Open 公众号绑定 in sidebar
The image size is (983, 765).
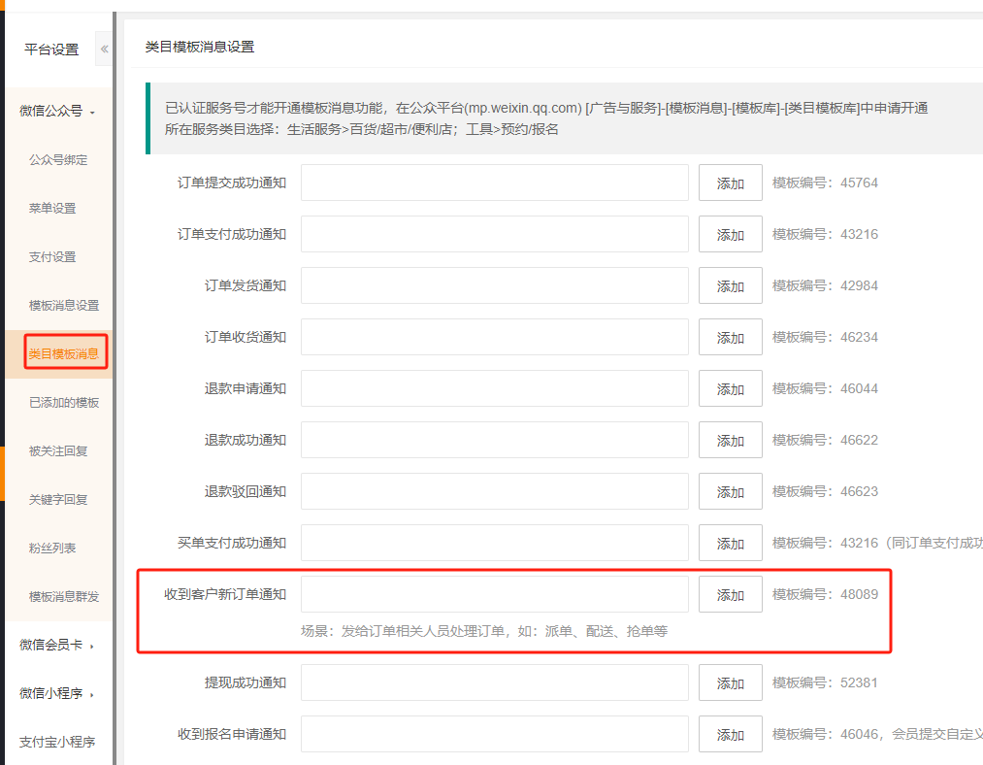(x=58, y=160)
